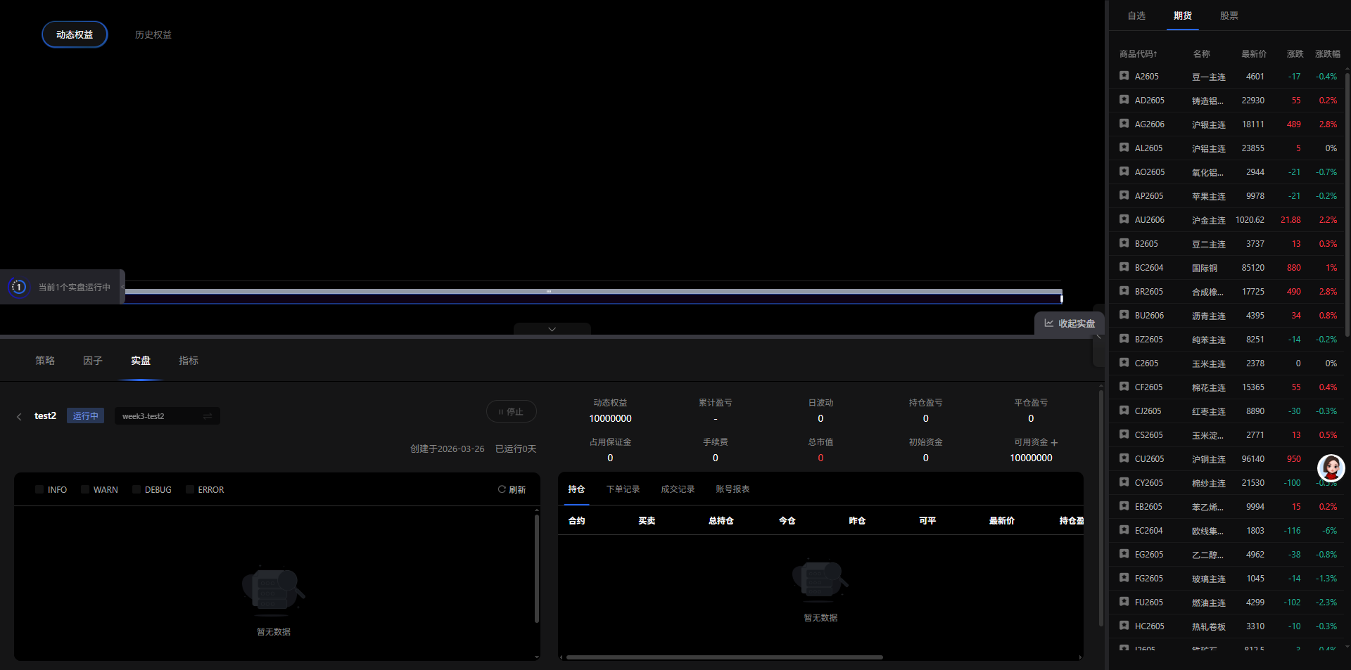Collapse the chart with the down chevron
The width and height of the screenshot is (1351, 670).
point(552,329)
